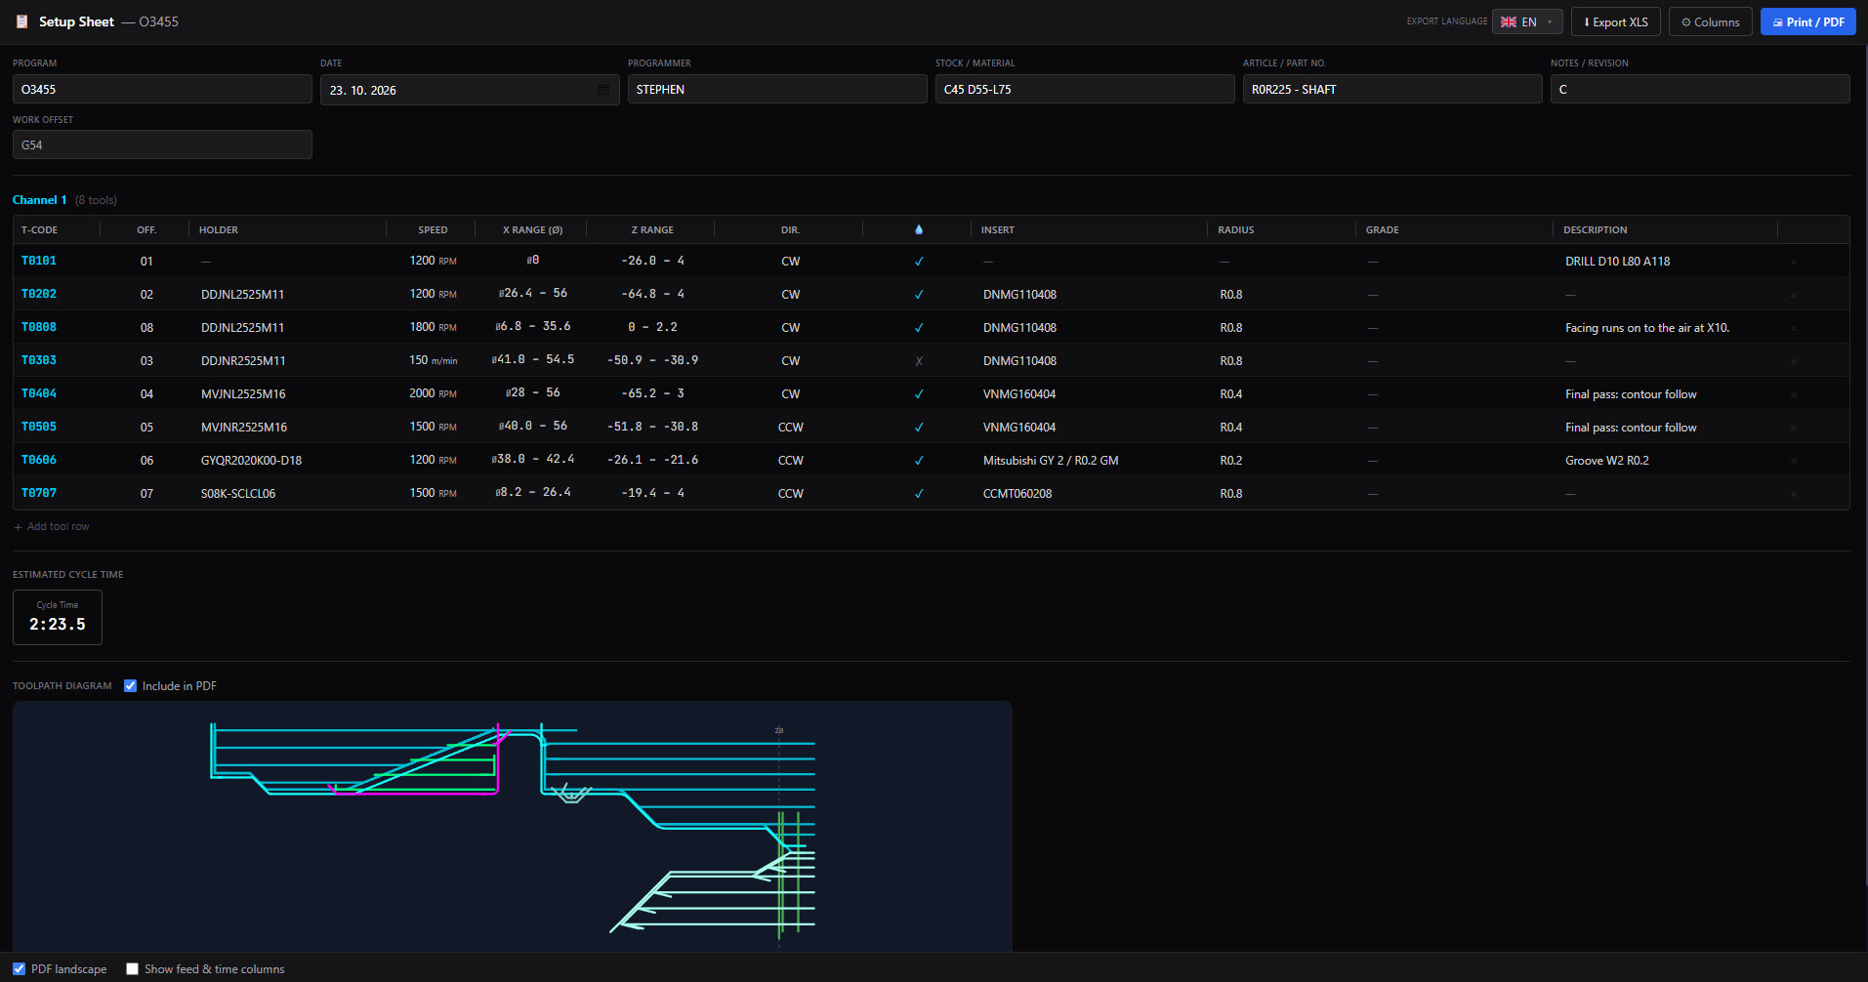Click the X range ø38.0 – 42.4
This screenshot has width=1868, height=982.
pos(532,460)
